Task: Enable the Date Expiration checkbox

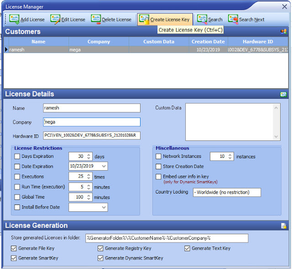Action: (x=17, y=167)
